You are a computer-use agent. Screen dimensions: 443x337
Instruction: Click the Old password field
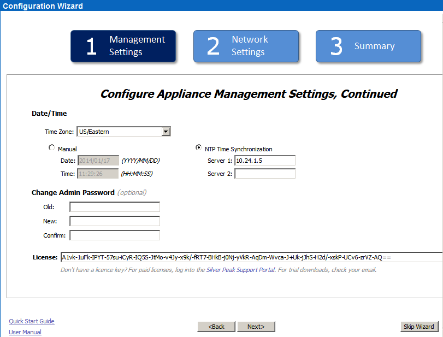point(115,207)
